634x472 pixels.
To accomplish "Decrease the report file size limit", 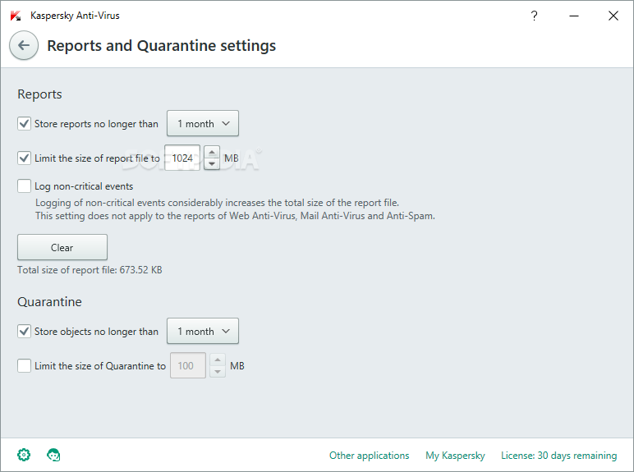I will 212,163.
